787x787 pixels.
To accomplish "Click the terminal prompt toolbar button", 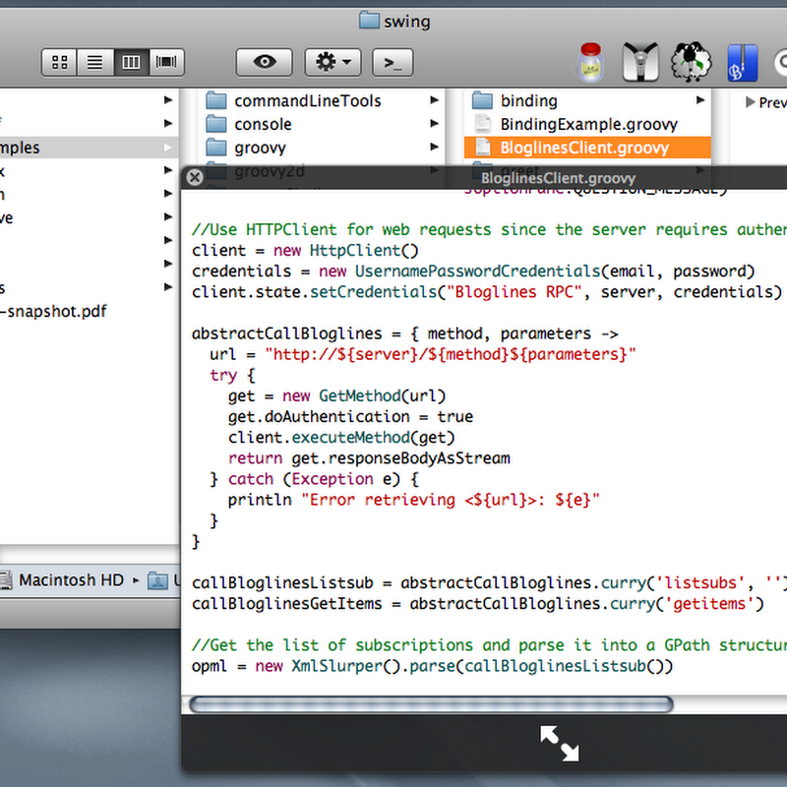I will (393, 62).
